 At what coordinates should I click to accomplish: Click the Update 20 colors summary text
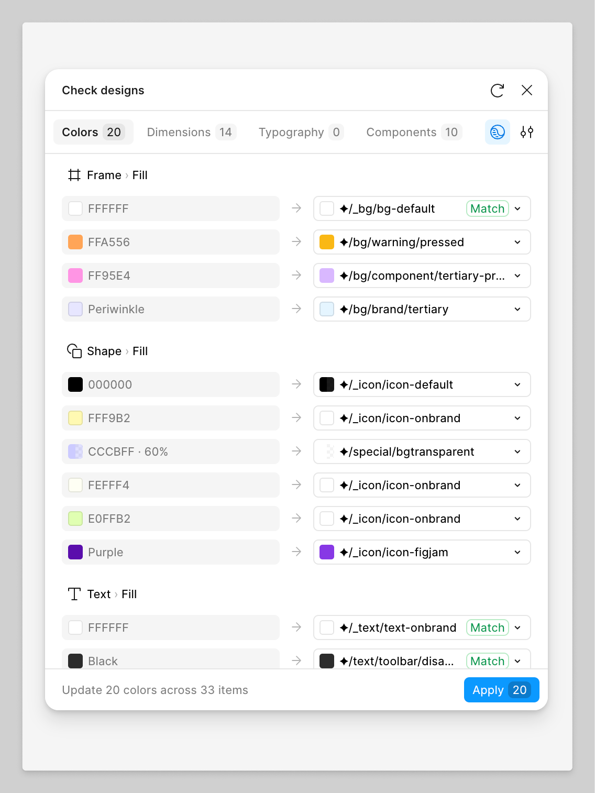[x=155, y=690]
